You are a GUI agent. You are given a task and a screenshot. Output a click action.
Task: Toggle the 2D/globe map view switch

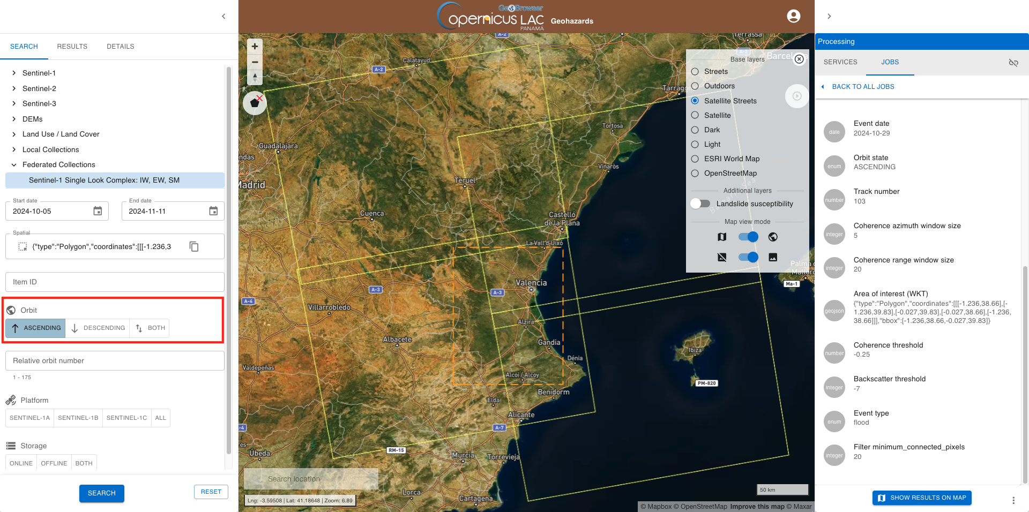tap(748, 237)
